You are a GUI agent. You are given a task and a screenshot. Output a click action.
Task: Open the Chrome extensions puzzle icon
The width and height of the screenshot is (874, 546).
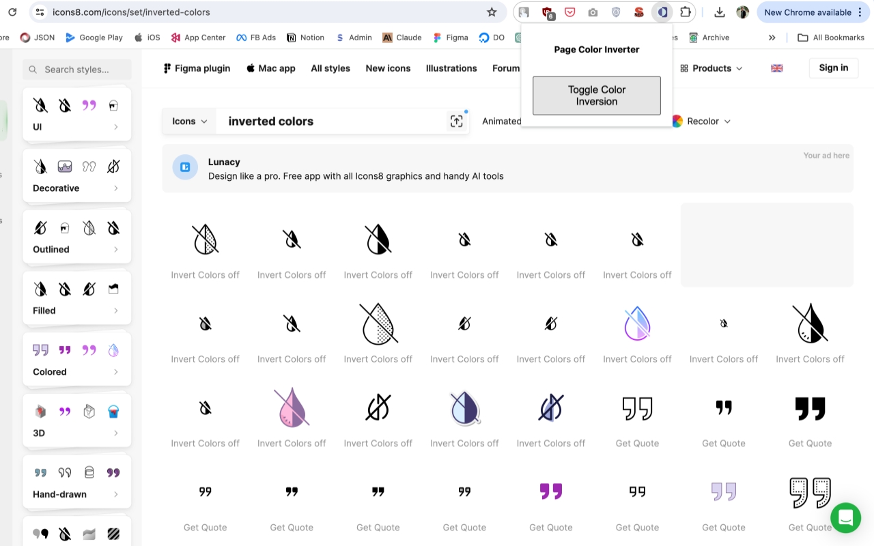pos(686,12)
